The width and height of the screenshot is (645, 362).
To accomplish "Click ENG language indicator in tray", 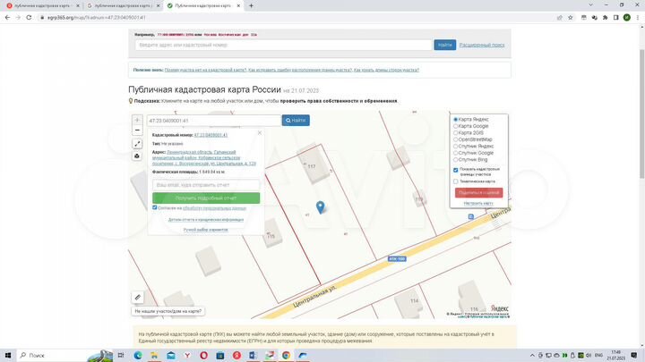I will pos(599,356).
